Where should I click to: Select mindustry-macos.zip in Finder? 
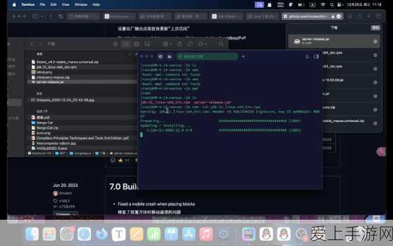pyautogui.click(x=53, y=77)
